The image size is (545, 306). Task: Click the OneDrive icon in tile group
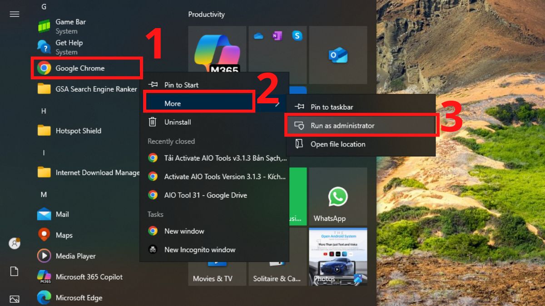click(259, 36)
